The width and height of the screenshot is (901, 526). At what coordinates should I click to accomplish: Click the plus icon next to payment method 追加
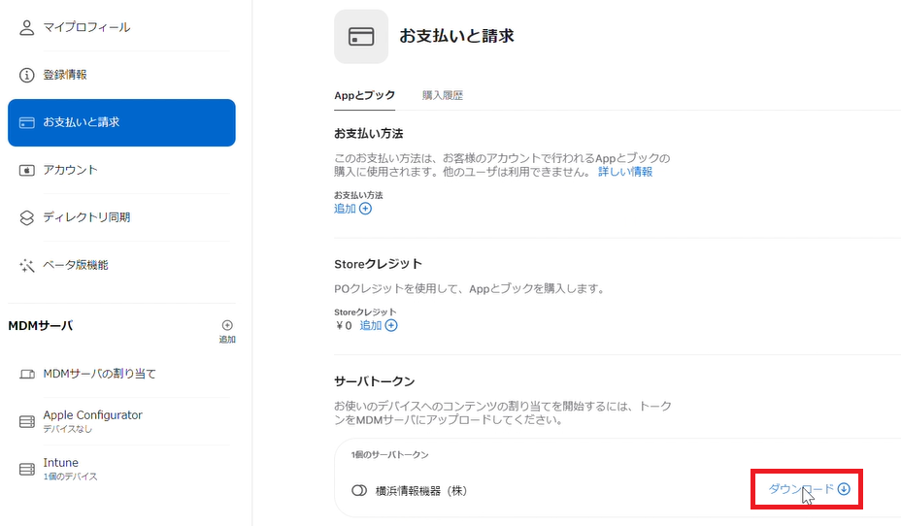coord(365,209)
